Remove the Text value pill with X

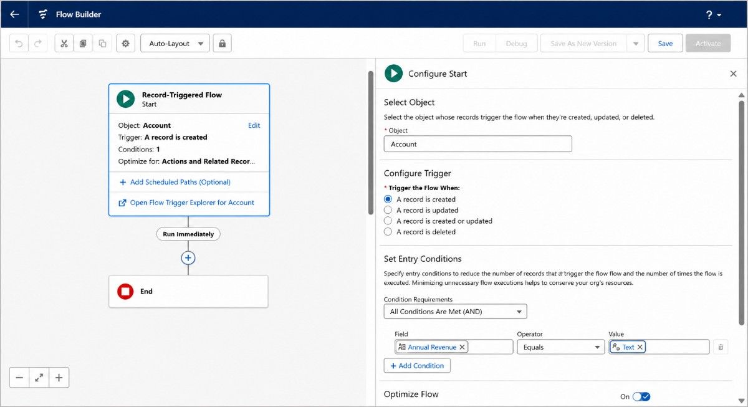(640, 347)
